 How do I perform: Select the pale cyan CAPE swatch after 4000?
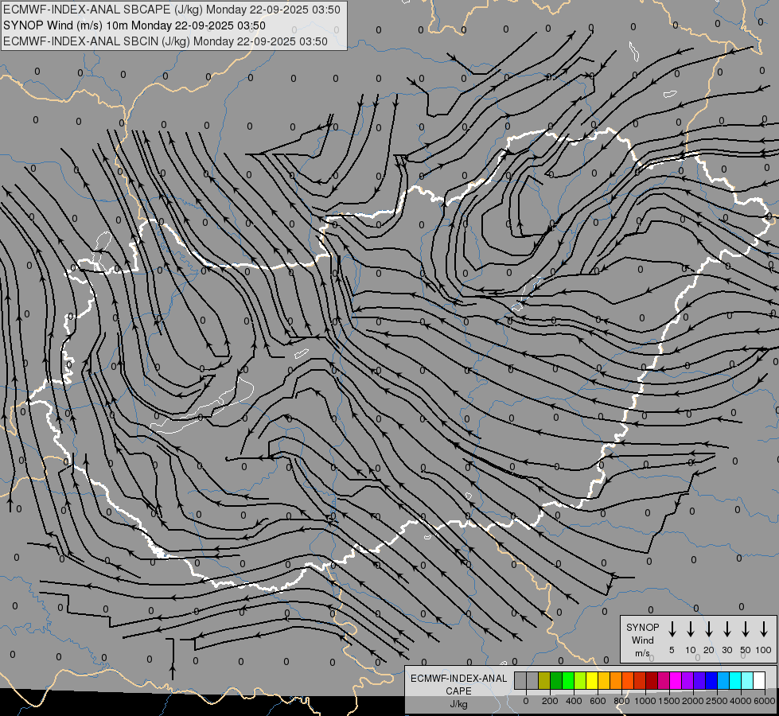tap(746, 680)
